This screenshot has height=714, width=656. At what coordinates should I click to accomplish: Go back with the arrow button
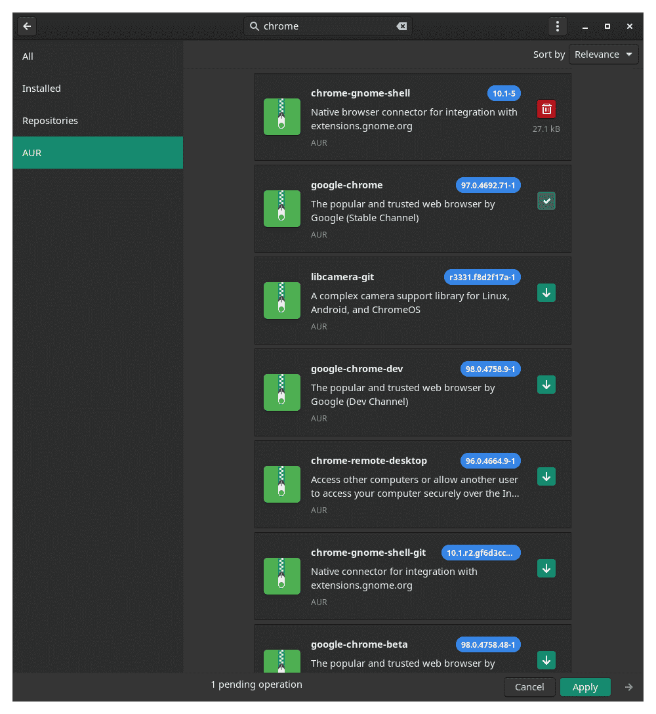(x=27, y=26)
